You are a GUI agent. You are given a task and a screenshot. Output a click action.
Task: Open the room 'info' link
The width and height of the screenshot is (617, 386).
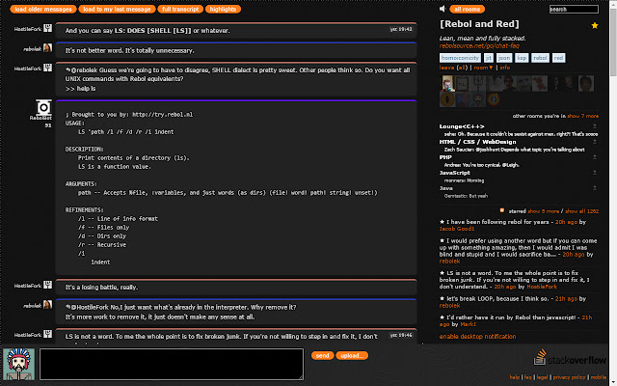505,68
